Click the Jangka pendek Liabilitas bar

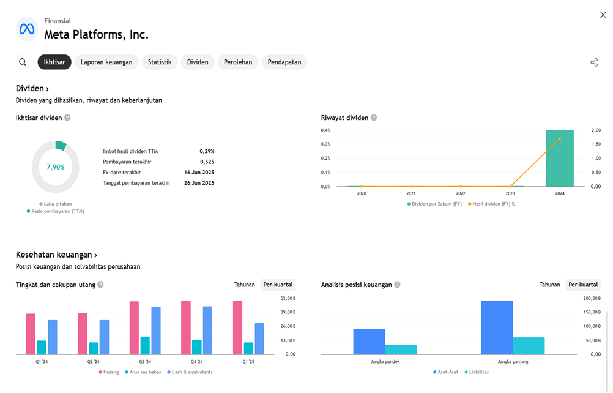[x=401, y=350]
